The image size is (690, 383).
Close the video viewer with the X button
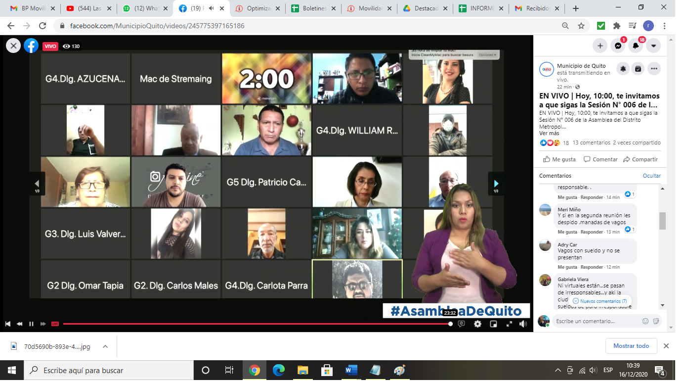[13, 46]
